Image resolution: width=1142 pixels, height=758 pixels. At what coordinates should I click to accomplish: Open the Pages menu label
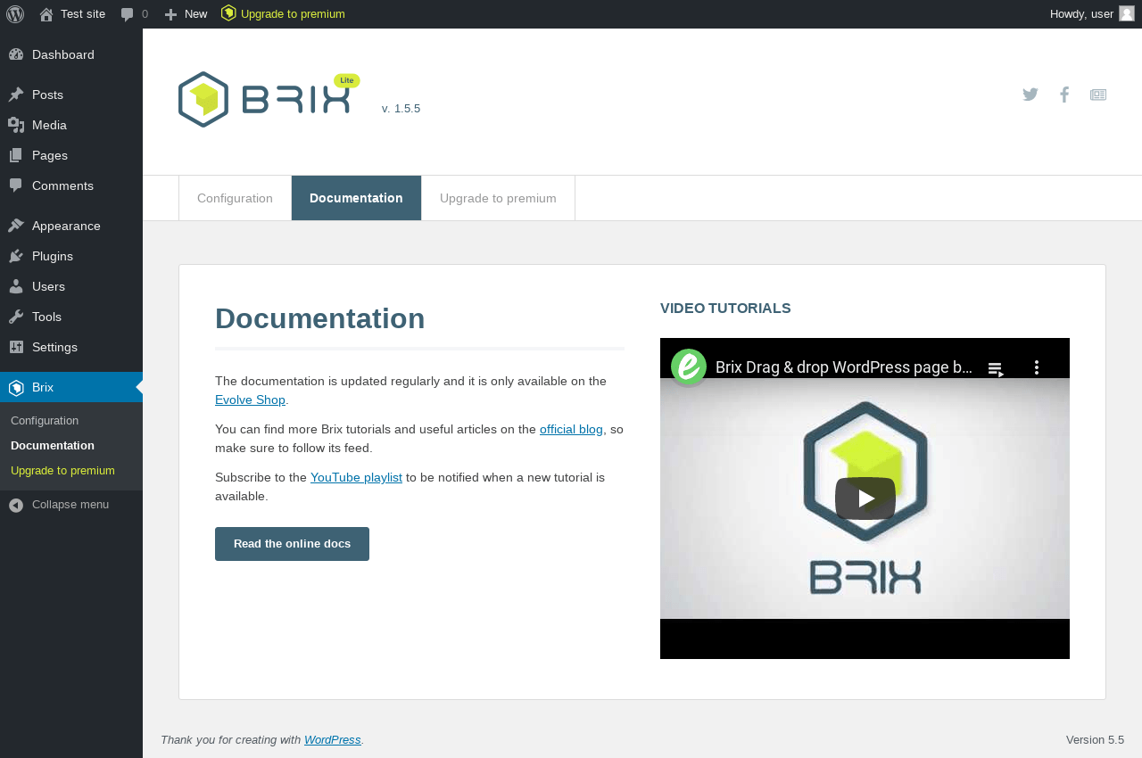tap(50, 155)
